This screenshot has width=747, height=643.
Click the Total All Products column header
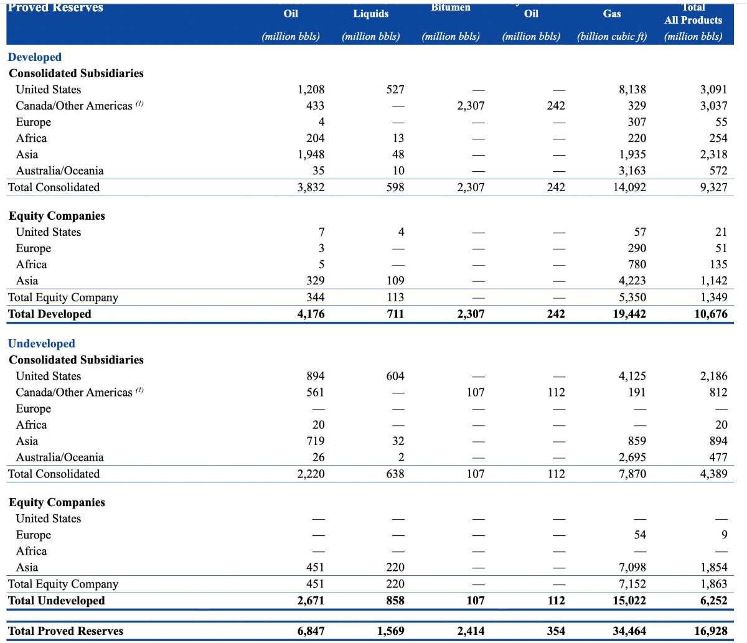point(693,14)
